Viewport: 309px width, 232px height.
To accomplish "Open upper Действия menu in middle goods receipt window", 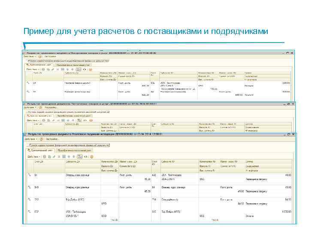I will (x=30, y=107).
